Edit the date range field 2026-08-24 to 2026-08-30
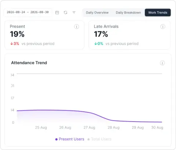Image resolution: width=176 pixels, height=150 pixels. (x=28, y=12)
